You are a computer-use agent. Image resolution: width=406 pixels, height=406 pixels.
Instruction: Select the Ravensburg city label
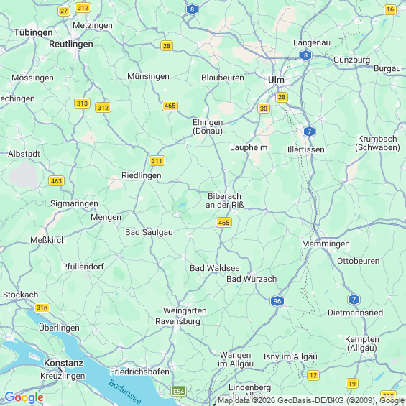pos(177,321)
